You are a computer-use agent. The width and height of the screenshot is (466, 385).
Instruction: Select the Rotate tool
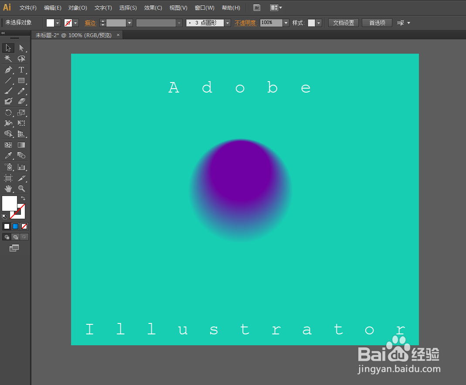click(x=8, y=113)
